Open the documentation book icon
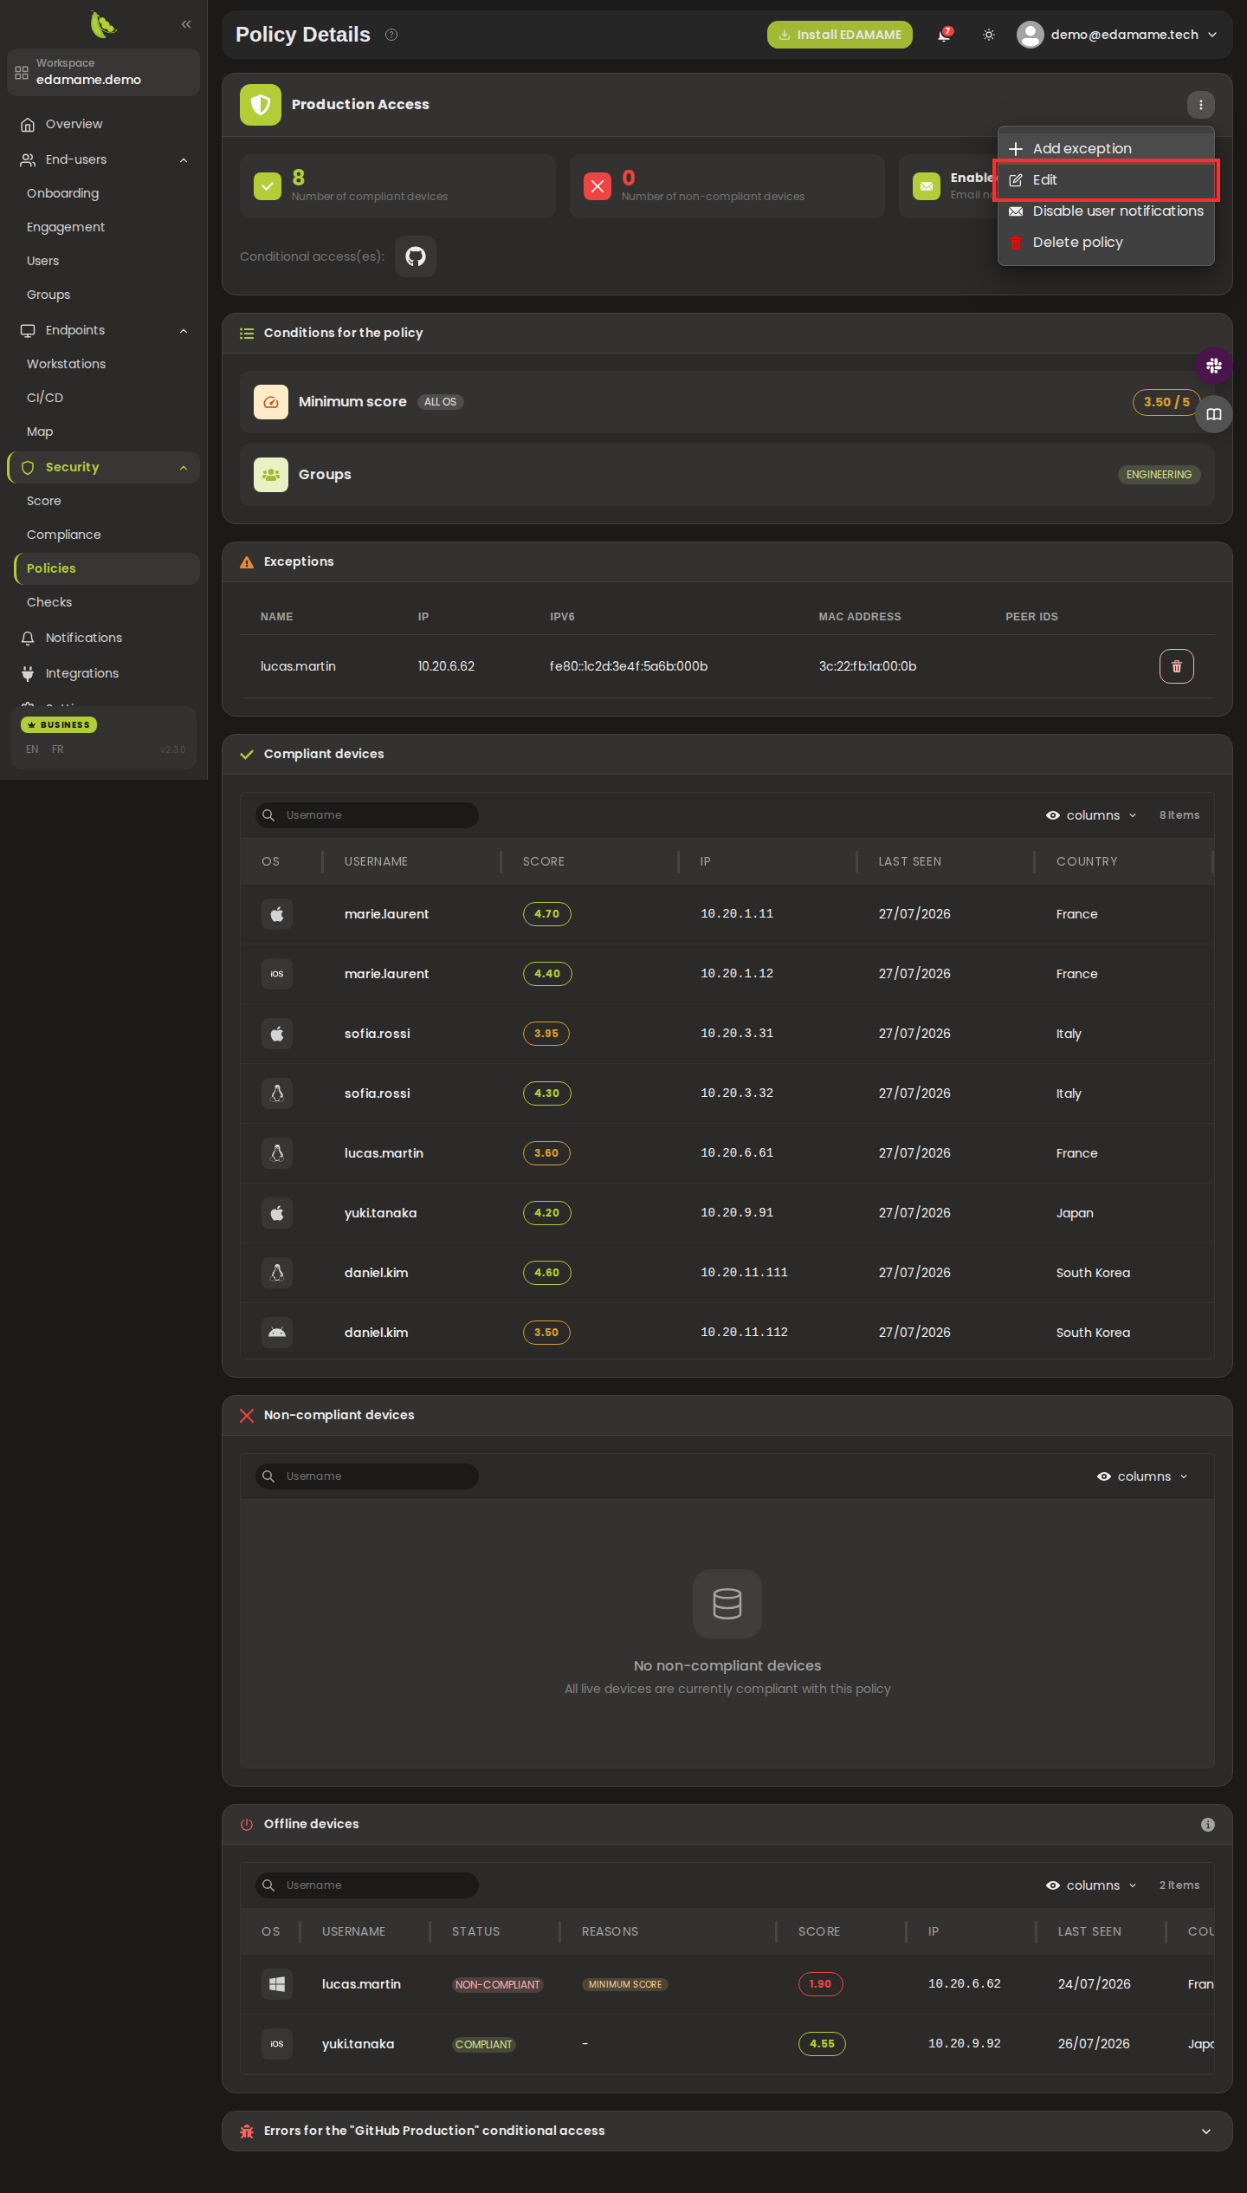 coord(1214,414)
